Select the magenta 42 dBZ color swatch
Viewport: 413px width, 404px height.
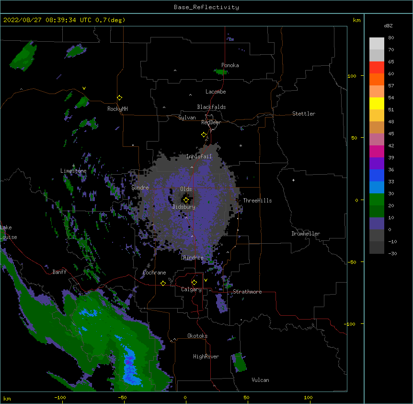pos(377,151)
